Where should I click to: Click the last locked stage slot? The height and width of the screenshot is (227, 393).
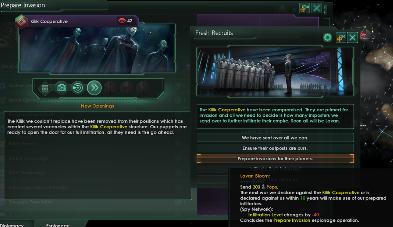pyautogui.click(x=143, y=88)
